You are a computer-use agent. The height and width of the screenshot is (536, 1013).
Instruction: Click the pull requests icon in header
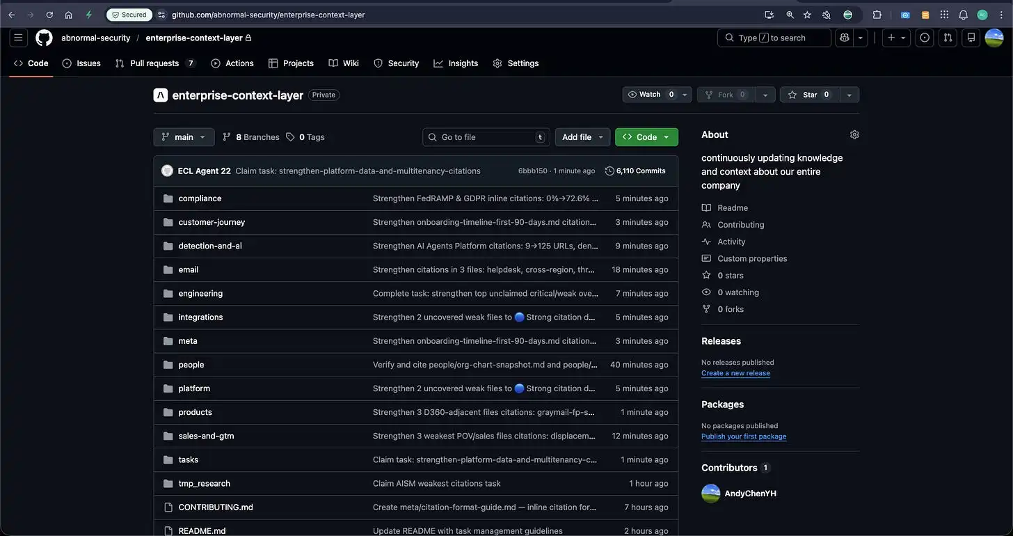pyautogui.click(x=948, y=38)
